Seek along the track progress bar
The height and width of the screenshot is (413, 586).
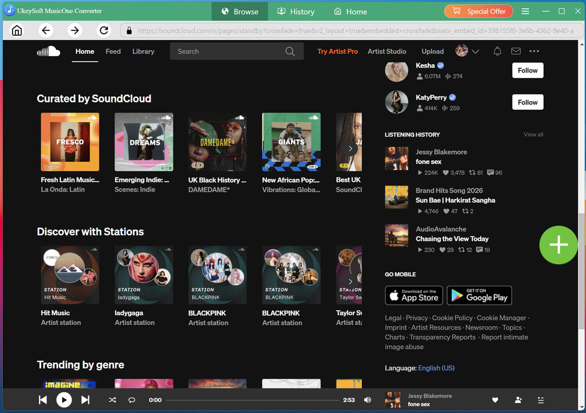coord(252,400)
